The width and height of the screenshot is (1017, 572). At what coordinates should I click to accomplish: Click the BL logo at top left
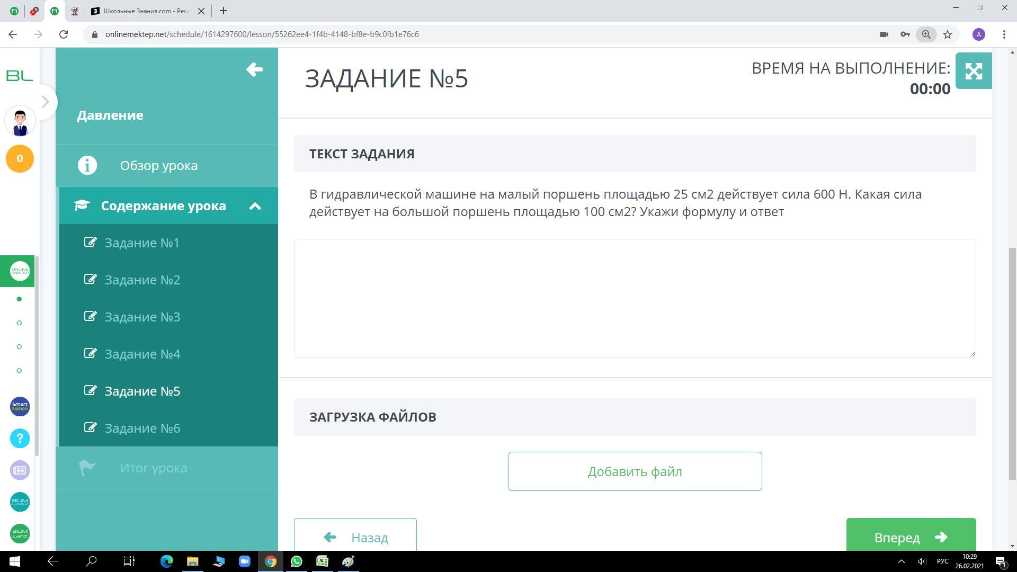pos(20,76)
